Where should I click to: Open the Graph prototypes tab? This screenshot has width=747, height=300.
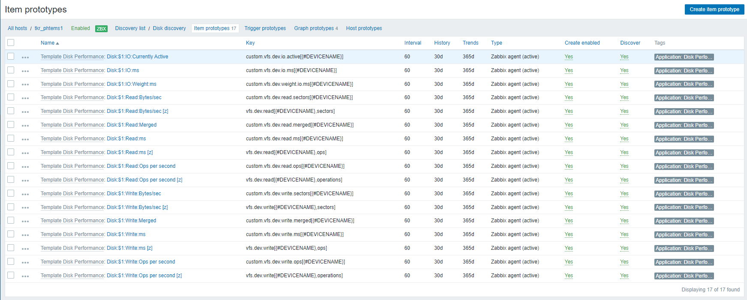coord(314,28)
